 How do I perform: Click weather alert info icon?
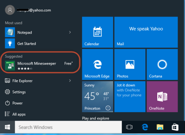click(x=108, y=108)
